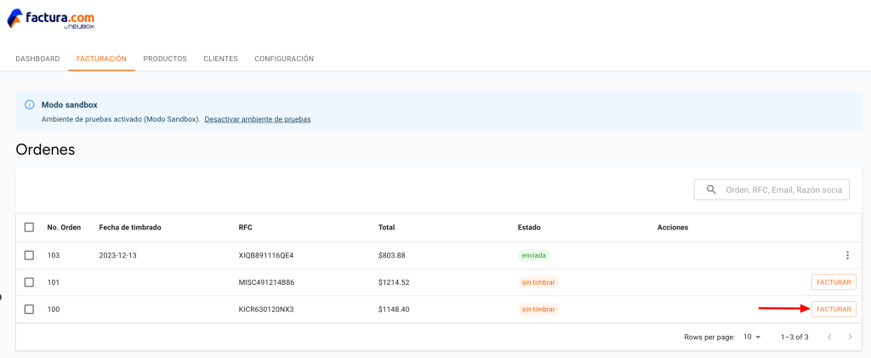Click the info icon in Modo sandbox banner
Viewport: 871px width, 358px height.
point(30,105)
